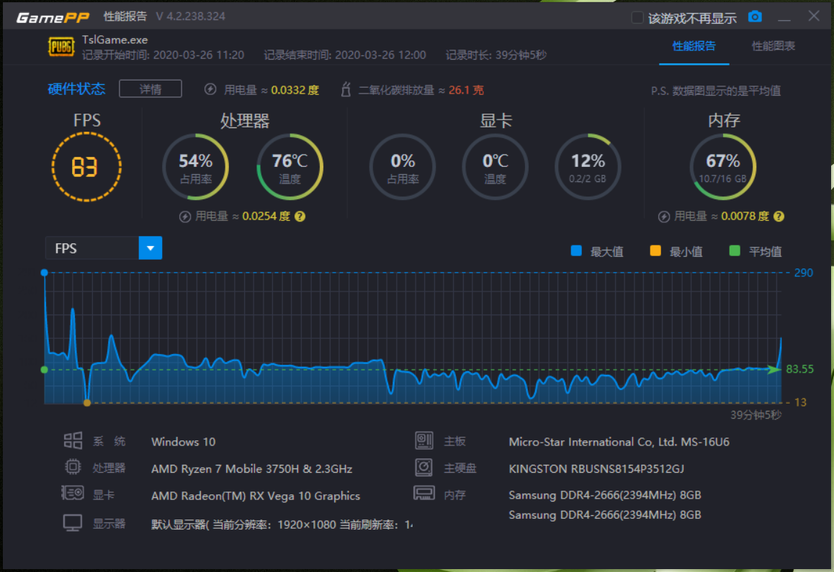Click the PUBG game logo icon
This screenshot has width=834, height=572.
pos(60,47)
